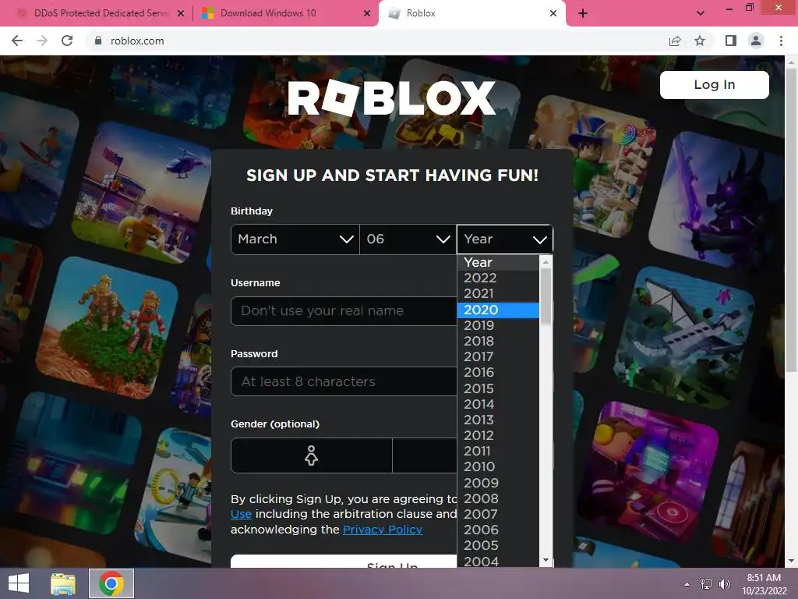Close the Download Windows 10 tab
Screen dimensions: 798x599
pos(367,13)
